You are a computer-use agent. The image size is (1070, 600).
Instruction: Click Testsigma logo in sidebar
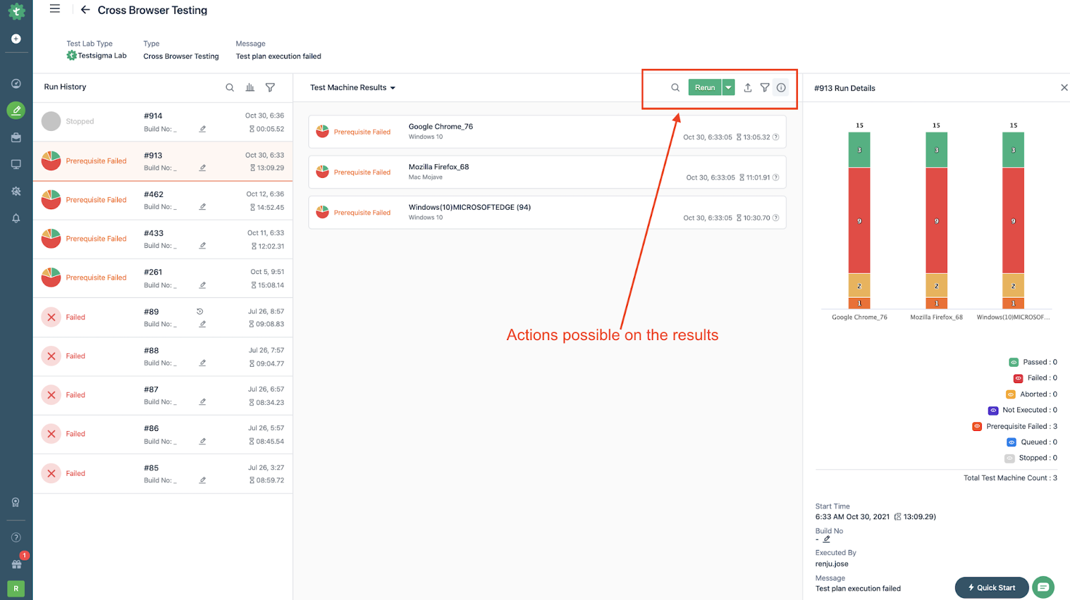click(16, 11)
